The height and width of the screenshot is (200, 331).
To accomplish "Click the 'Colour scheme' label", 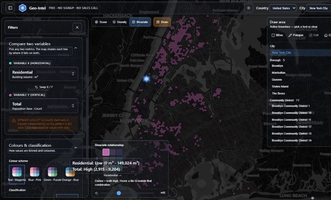I will [x=18, y=161].
